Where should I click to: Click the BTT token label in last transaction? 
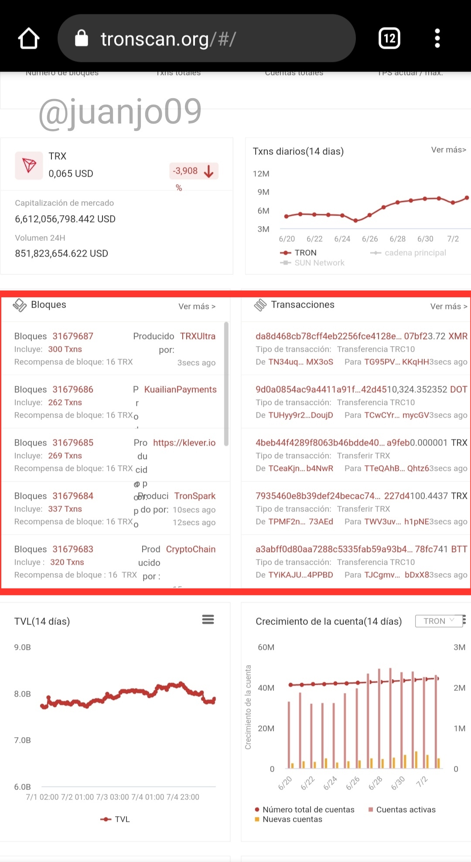point(459,549)
